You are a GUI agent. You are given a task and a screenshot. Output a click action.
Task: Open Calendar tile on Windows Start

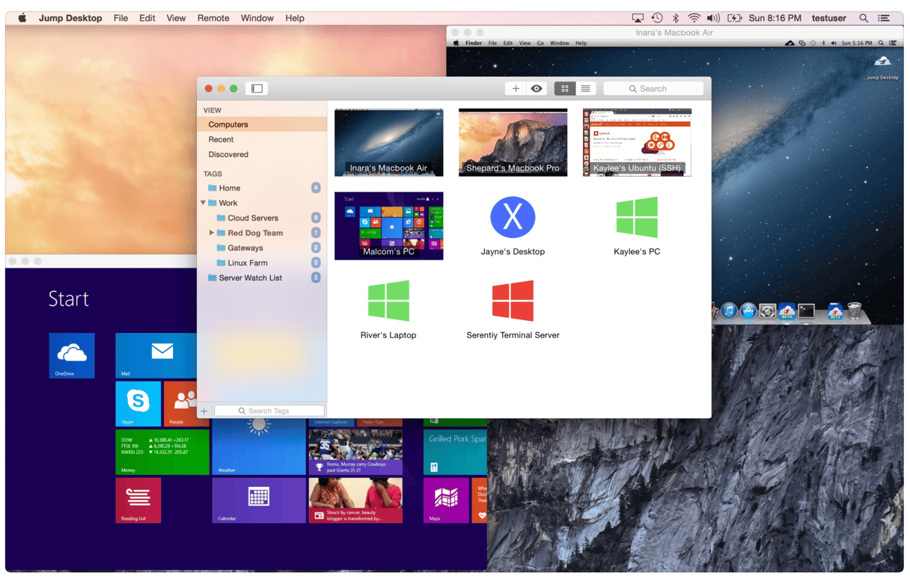point(259,500)
